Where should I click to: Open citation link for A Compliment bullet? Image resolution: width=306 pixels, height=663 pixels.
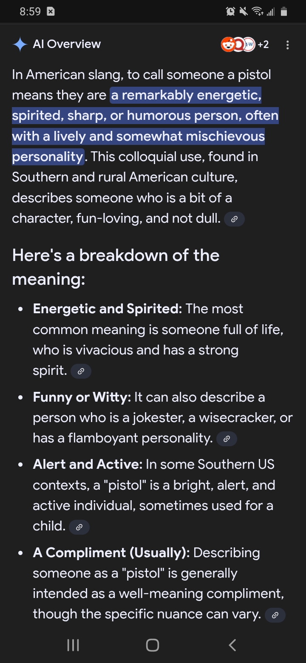[x=275, y=615]
